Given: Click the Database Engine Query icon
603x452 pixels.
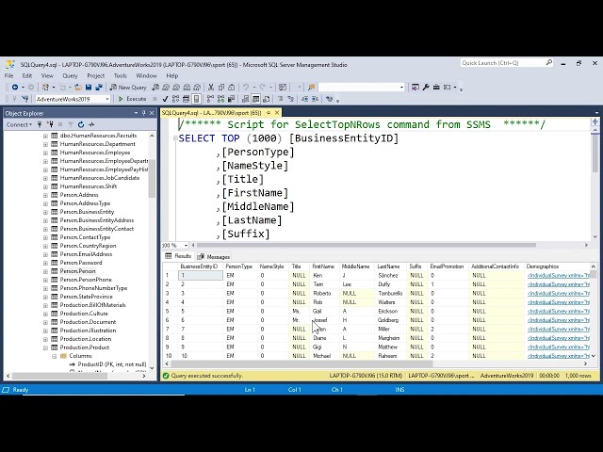Looking at the screenshot, I should (155, 88).
